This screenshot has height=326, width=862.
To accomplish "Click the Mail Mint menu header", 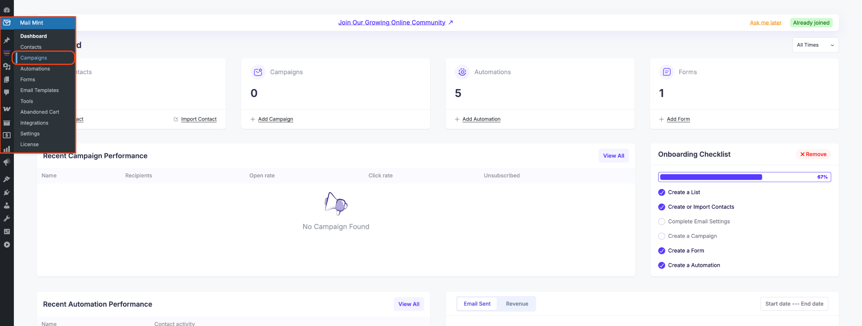I will coord(38,22).
